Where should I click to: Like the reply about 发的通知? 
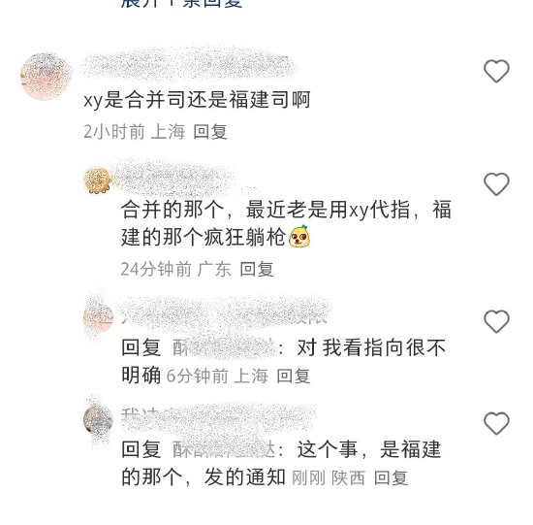point(496,423)
